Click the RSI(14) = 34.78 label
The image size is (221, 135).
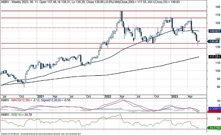(x=22, y=115)
